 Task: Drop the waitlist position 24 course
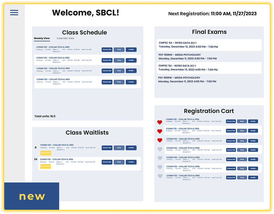[119, 162]
